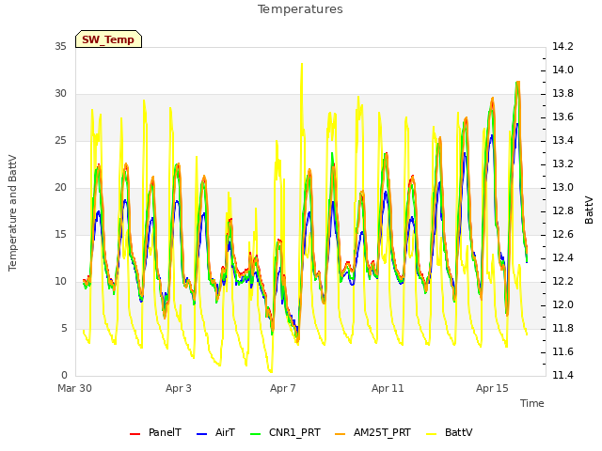This screenshot has height=451, width=602.
Task: Click the tallest yellow BattV spike after Apr 7
Action: (302, 65)
